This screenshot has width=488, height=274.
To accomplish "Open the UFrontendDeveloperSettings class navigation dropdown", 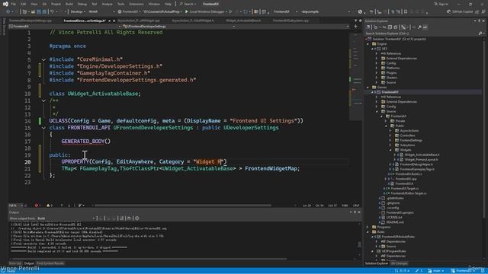I will click(x=178, y=27).
